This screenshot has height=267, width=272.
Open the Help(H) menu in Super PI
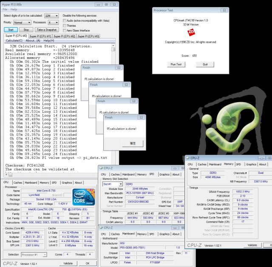[49, 40]
